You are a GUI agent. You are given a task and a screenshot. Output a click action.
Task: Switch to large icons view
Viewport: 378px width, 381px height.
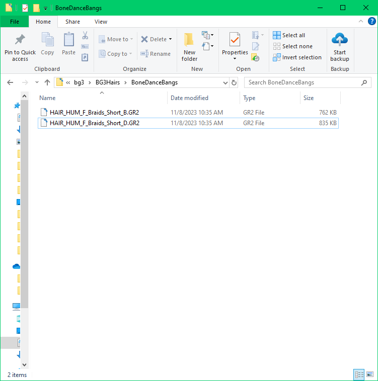tap(370, 374)
